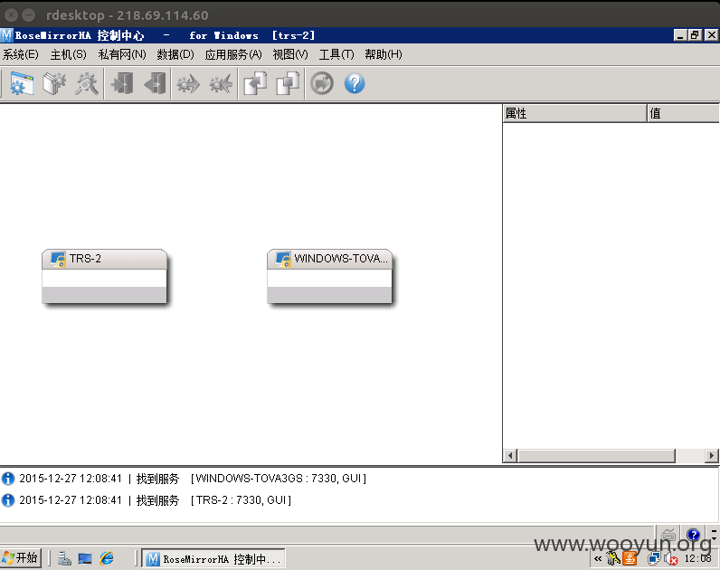Click the tray clock showing 12:08
This screenshot has width=720, height=570.
(x=698, y=558)
